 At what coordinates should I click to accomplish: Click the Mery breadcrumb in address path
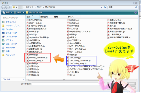coord(39,7)
